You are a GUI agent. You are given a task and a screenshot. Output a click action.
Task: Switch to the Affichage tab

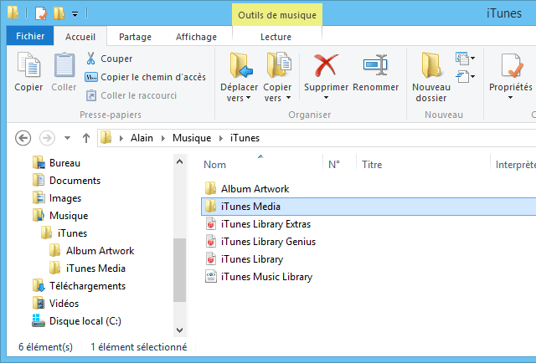click(196, 37)
